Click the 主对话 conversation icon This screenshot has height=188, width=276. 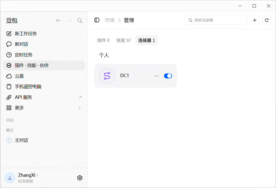click(x=9, y=140)
